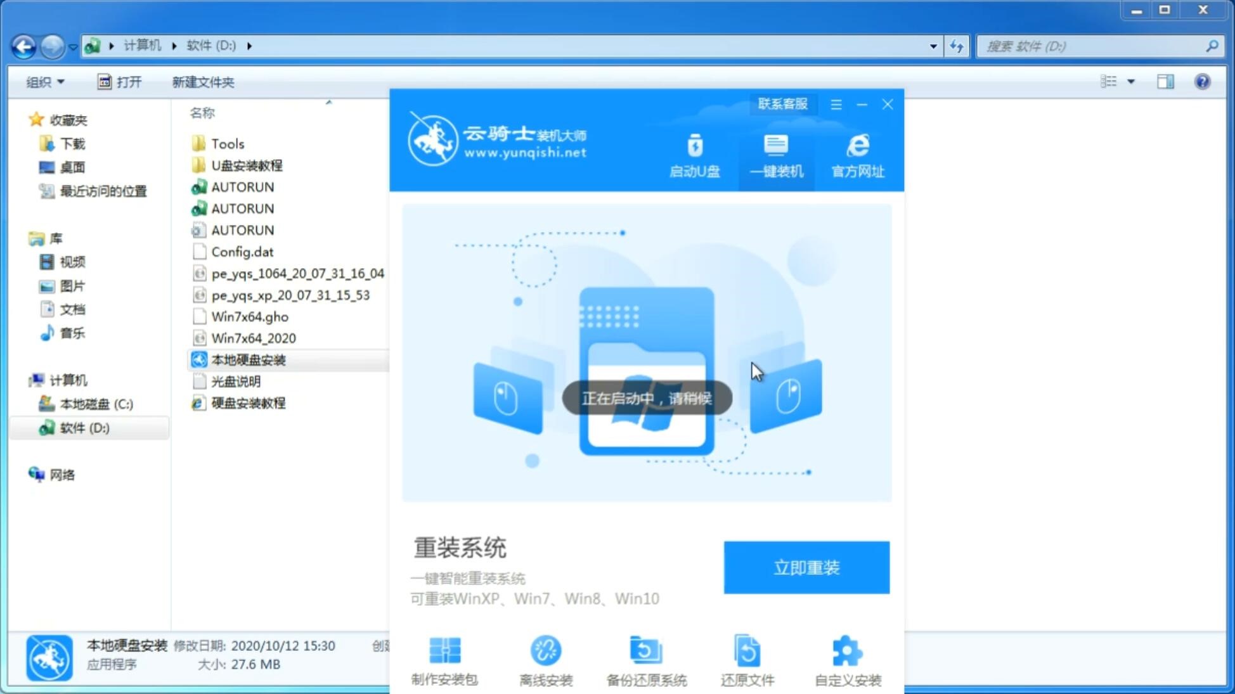Click 立即重装 to start reinstalling
The image size is (1235, 694).
point(806,567)
